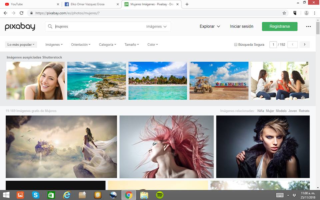Select the Retrato related tag
This screenshot has width=320, height=200.
coord(304,111)
